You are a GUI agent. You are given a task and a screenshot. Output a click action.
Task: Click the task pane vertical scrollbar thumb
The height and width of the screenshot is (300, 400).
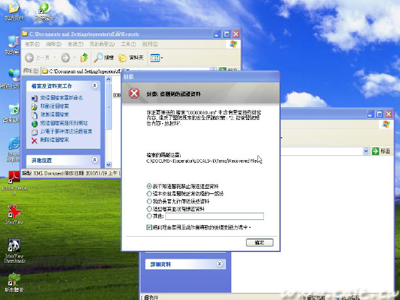(109, 106)
